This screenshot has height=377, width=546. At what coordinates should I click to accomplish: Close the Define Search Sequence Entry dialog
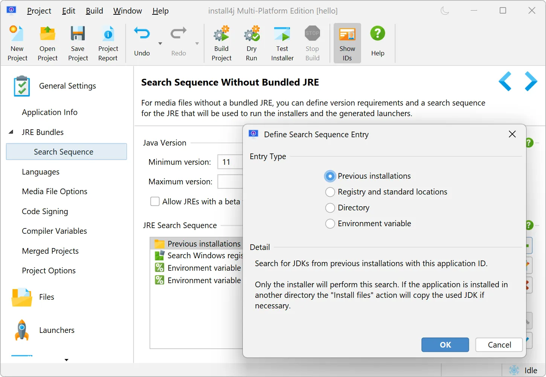(512, 134)
